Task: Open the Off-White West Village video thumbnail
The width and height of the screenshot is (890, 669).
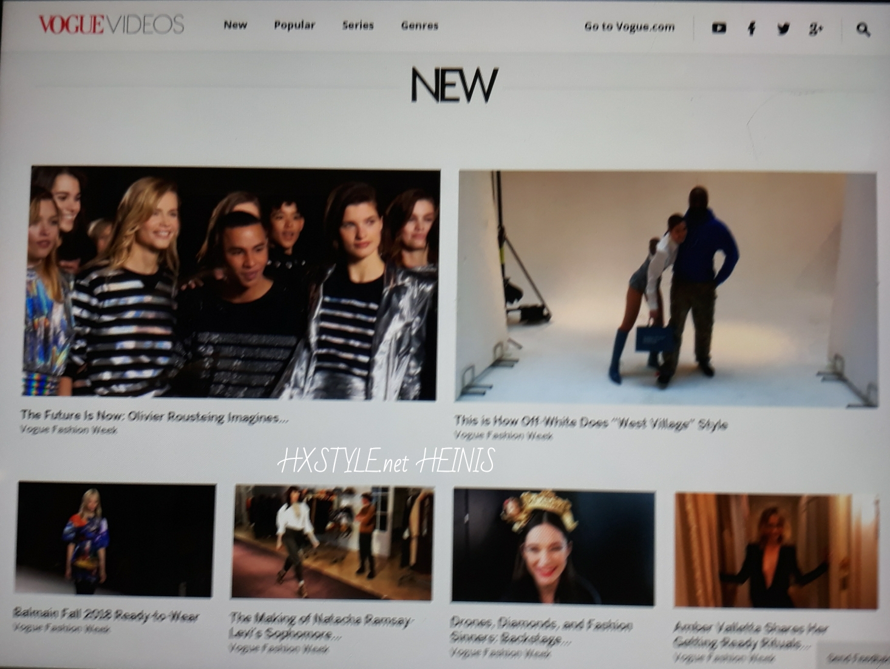Action: pyautogui.click(x=666, y=288)
